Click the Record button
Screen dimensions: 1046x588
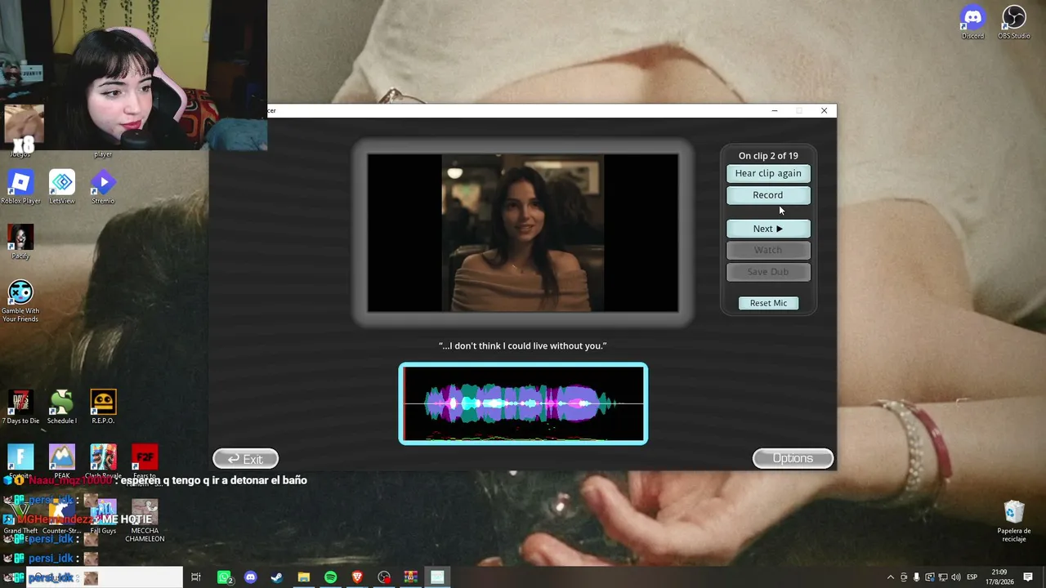(768, 195)
